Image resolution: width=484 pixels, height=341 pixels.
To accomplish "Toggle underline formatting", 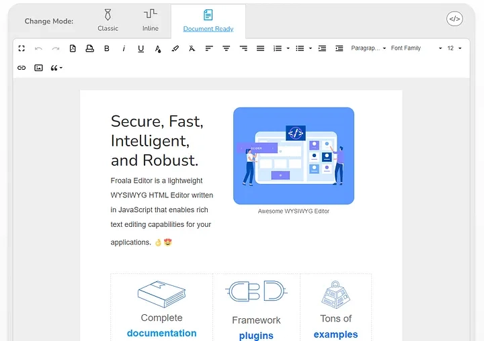I will click(140, 49).
